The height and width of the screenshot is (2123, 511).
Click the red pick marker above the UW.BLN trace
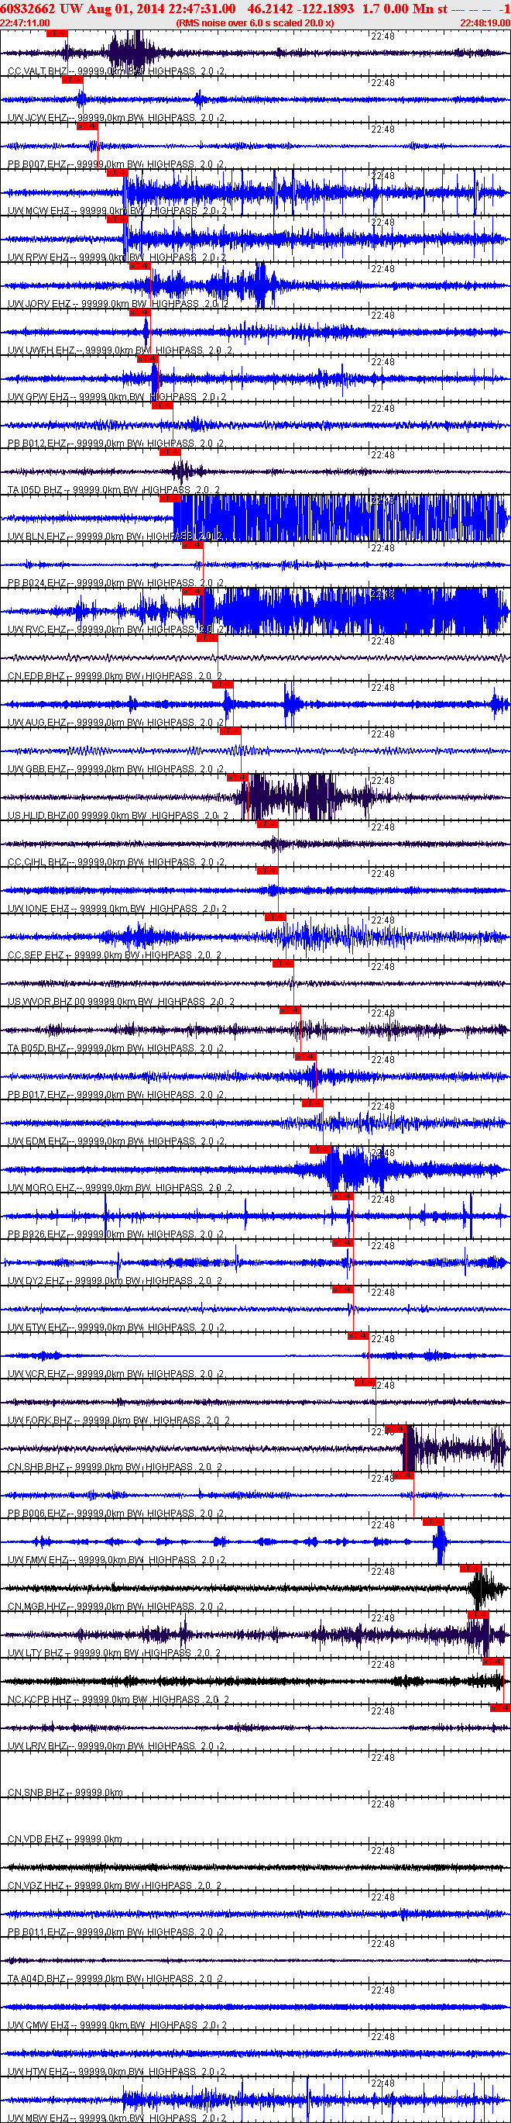170,499
